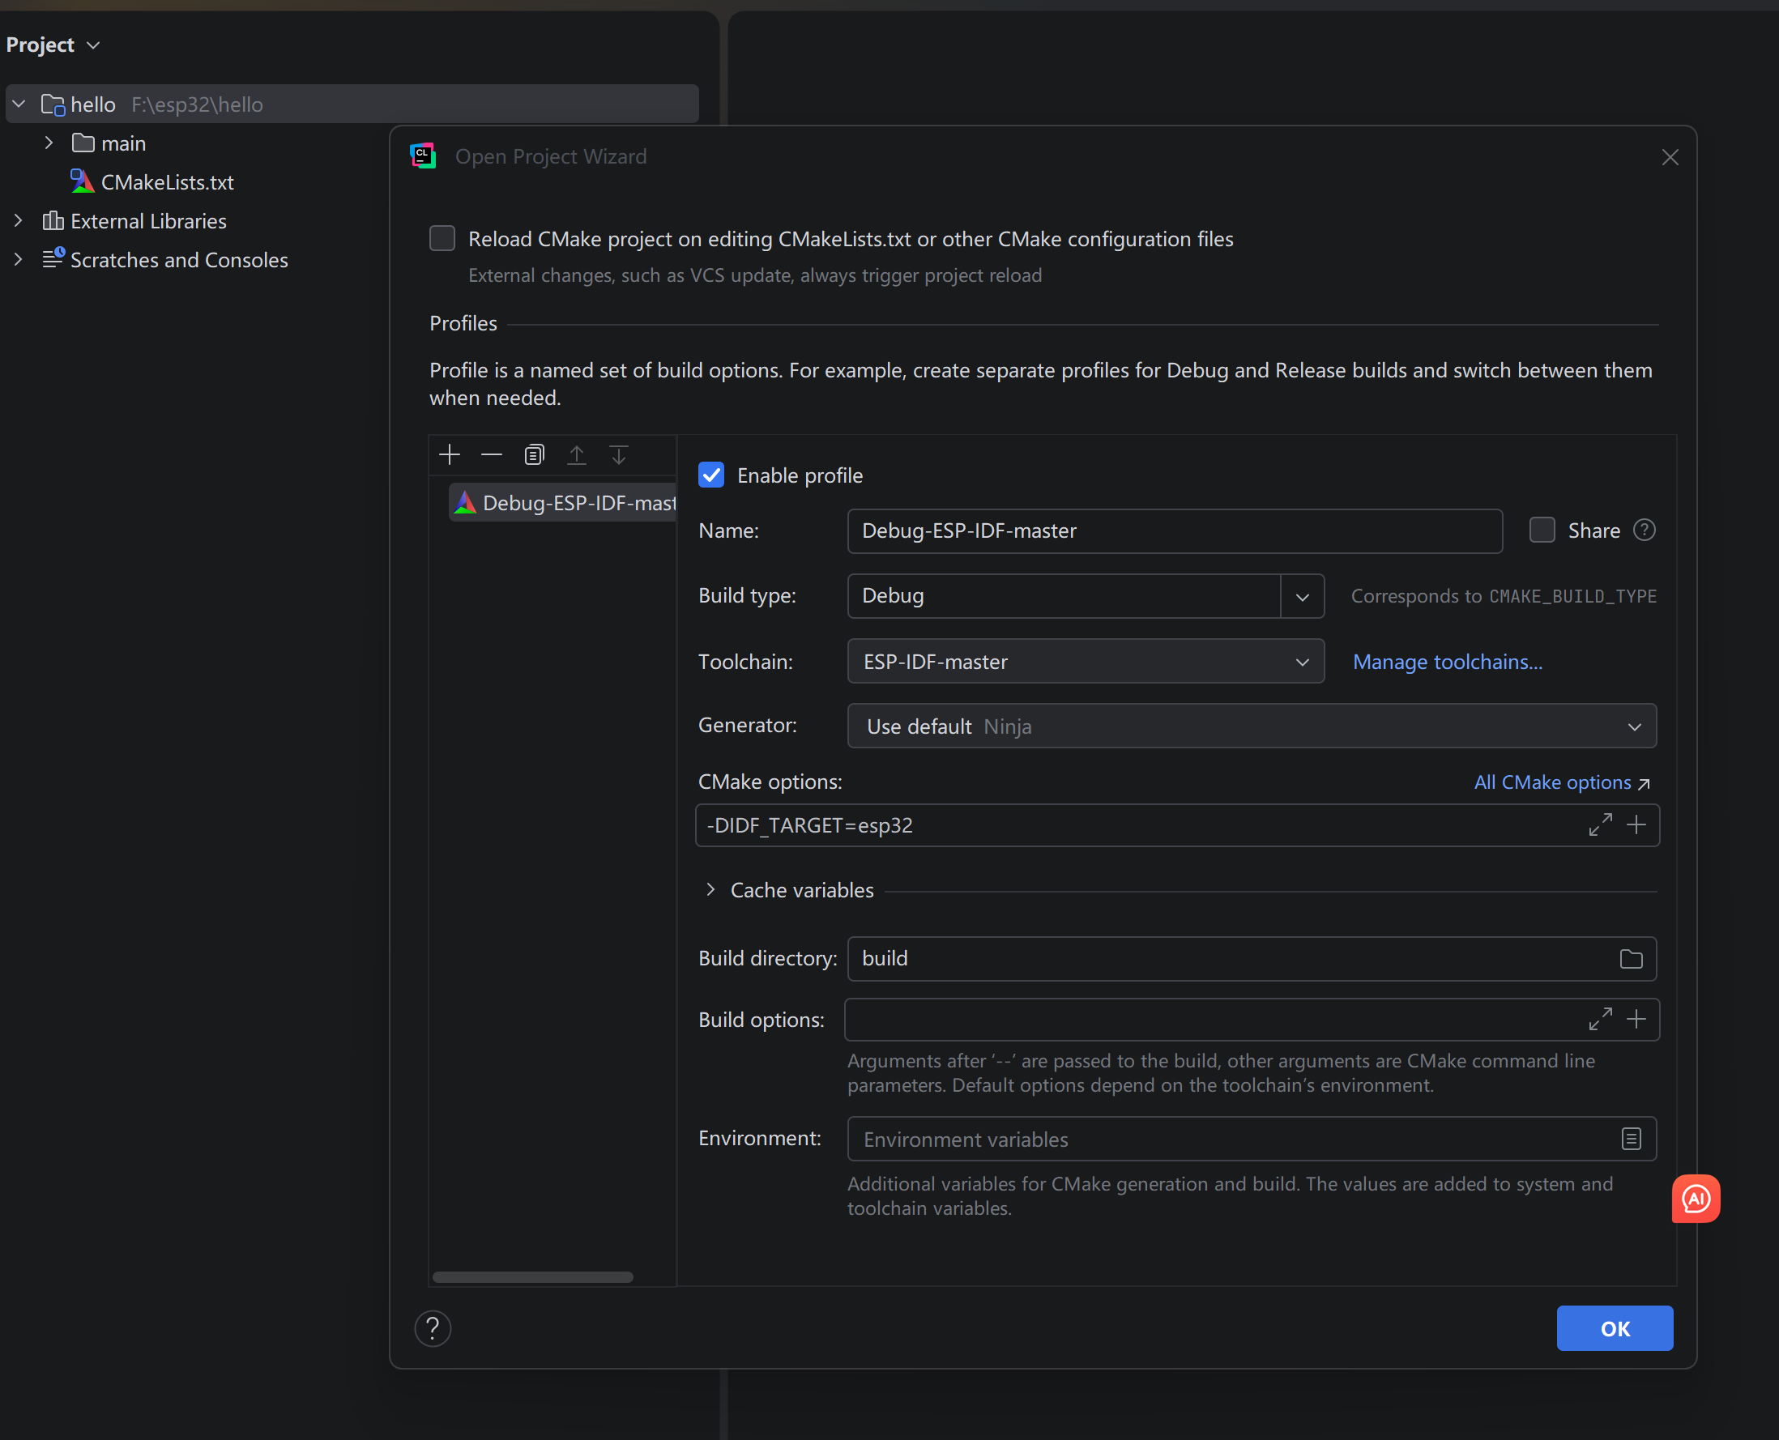Expand the Build options field
1779x1440 pixels.
point(1601,1019)
